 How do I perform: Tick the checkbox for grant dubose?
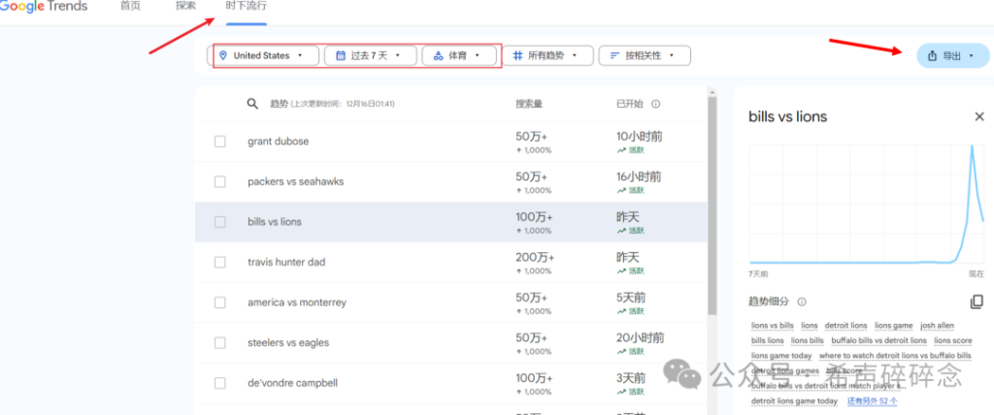point(220,142)
